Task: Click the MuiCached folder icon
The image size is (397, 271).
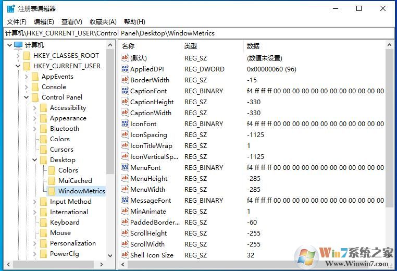Action: click(x=52, y=181)
